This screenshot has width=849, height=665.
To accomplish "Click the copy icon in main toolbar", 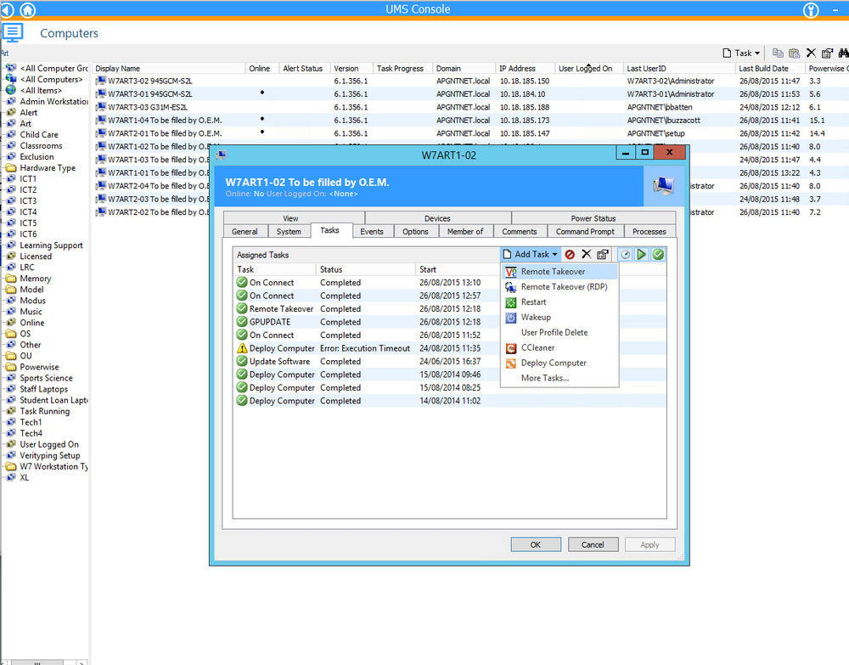I will pos(778,53).
